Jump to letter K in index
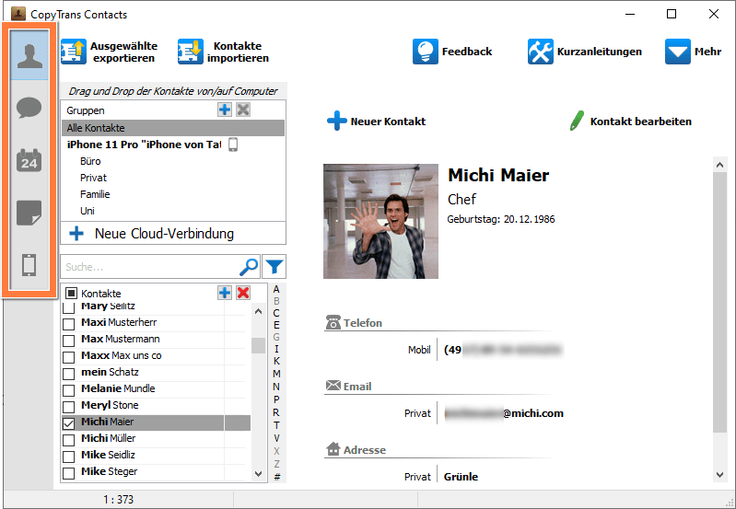Image resolution: width=736 pixels, height=509 pixels. coord(276,361)
